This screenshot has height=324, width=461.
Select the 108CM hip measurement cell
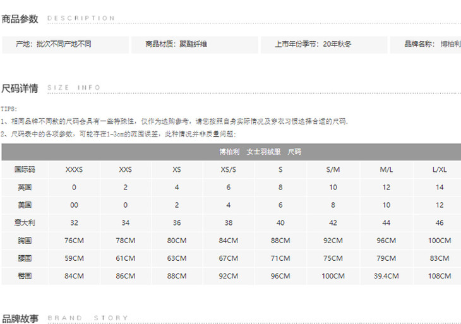click(x=440, y=276)
